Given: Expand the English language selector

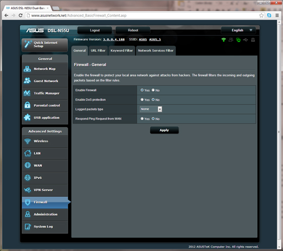Looking at the screenshot, I should coord(238,30).
